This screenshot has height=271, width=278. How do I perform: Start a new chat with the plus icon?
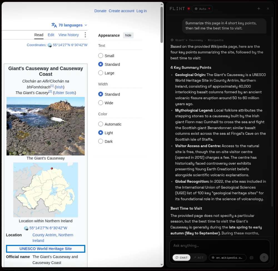point(259,9)
